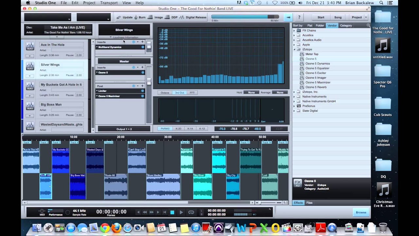Image resolution: width=419 pixels, height=236 pixels.
Task: Add insert to Silver Wings track inserts
Action: click(142, 42)
